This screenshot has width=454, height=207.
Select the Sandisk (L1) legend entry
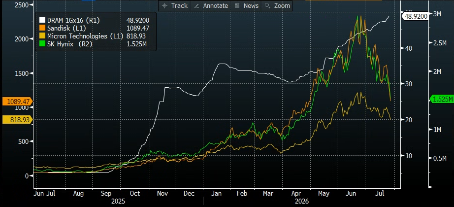coord(95,28)
